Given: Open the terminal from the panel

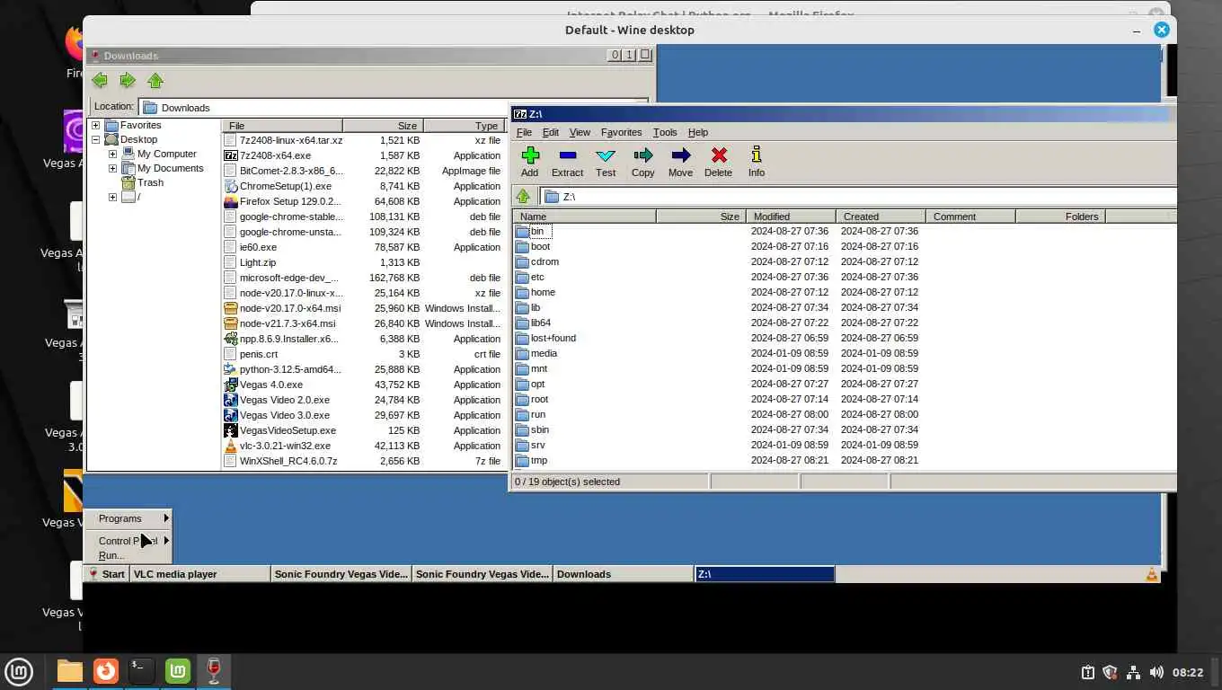Looking at the screenshot, I should click(142, 671).
